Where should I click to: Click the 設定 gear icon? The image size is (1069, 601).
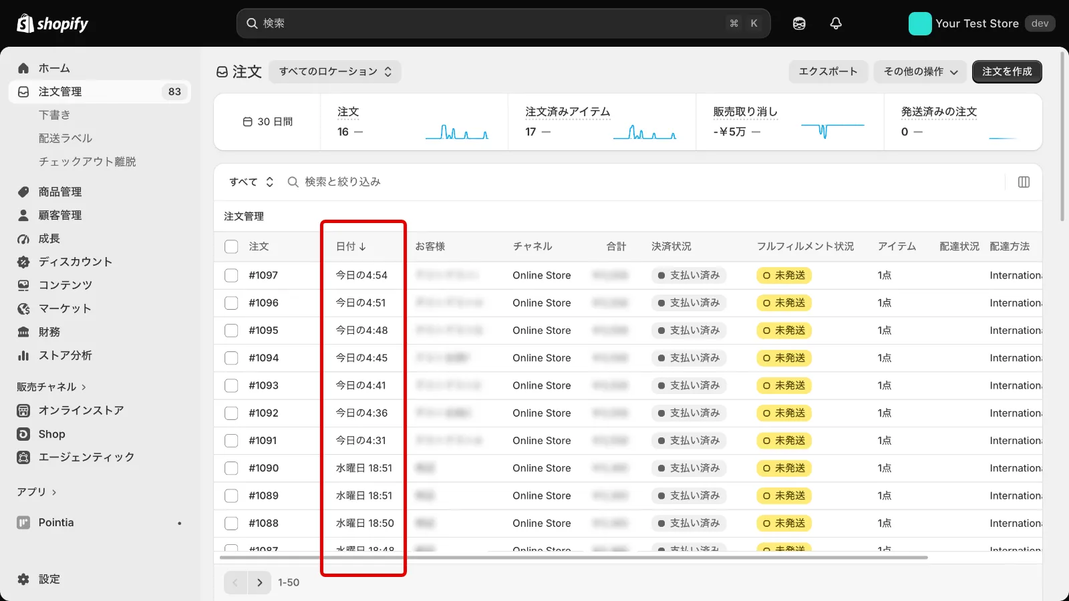23,579
